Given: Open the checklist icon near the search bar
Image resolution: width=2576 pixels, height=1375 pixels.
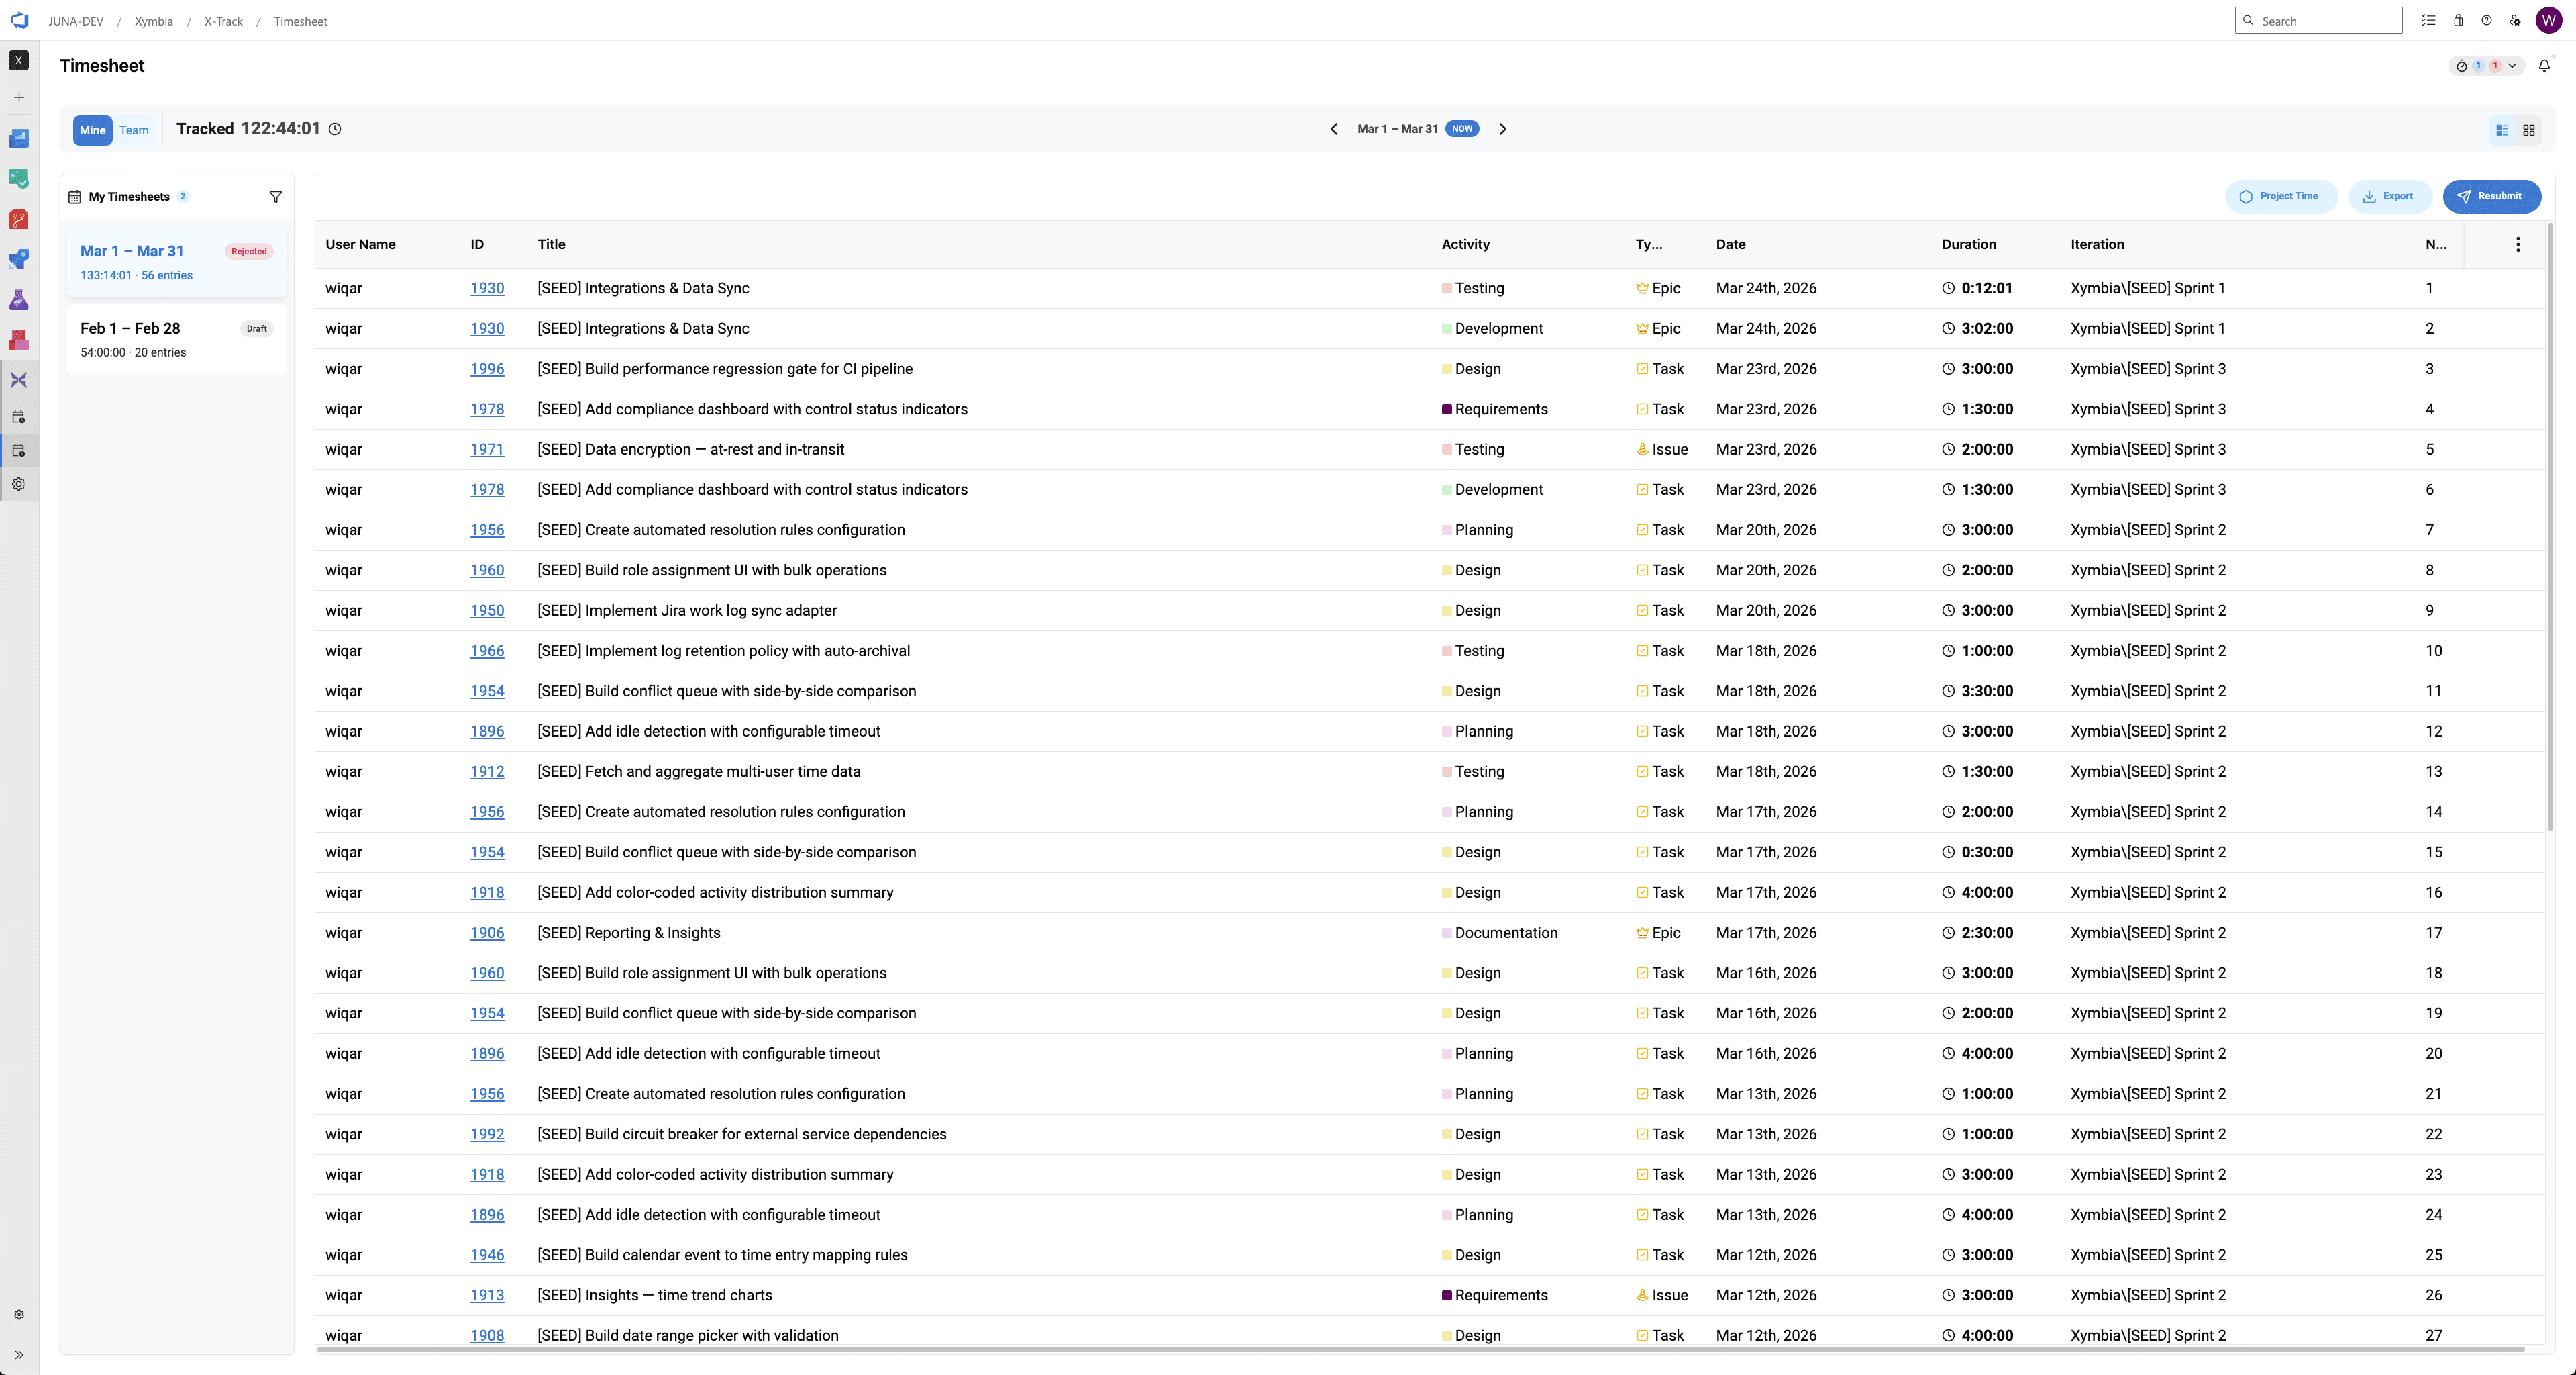Looking at the screenshot, I should (2429, 20).
